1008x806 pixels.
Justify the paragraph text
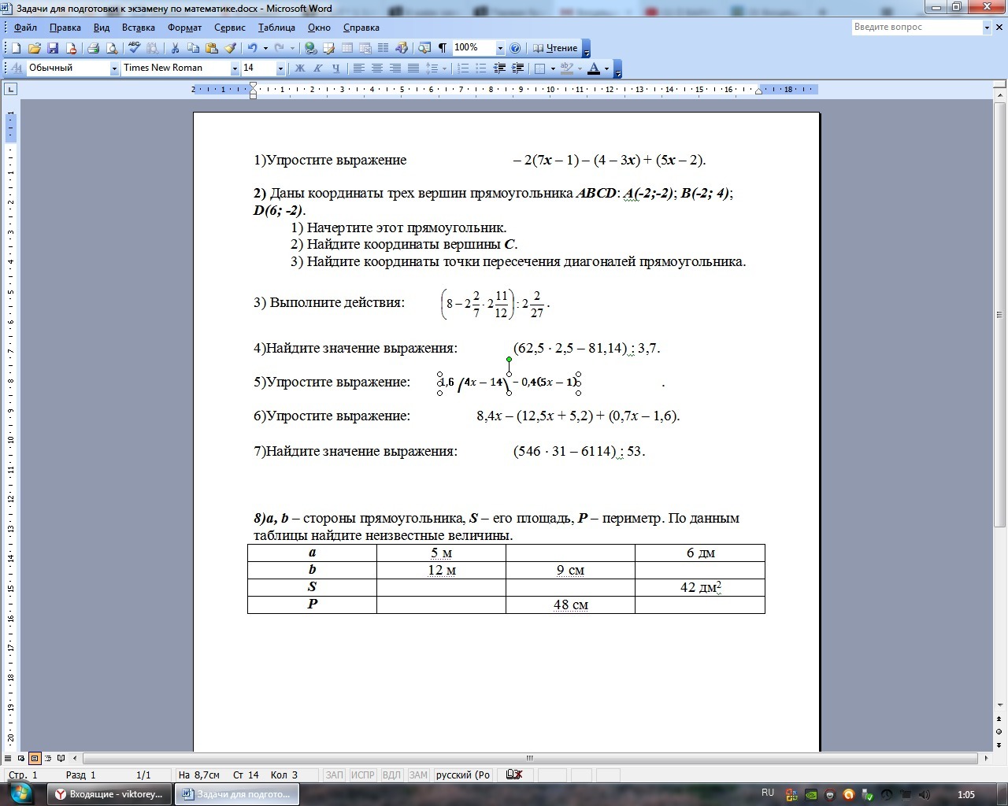click(413, 68)
